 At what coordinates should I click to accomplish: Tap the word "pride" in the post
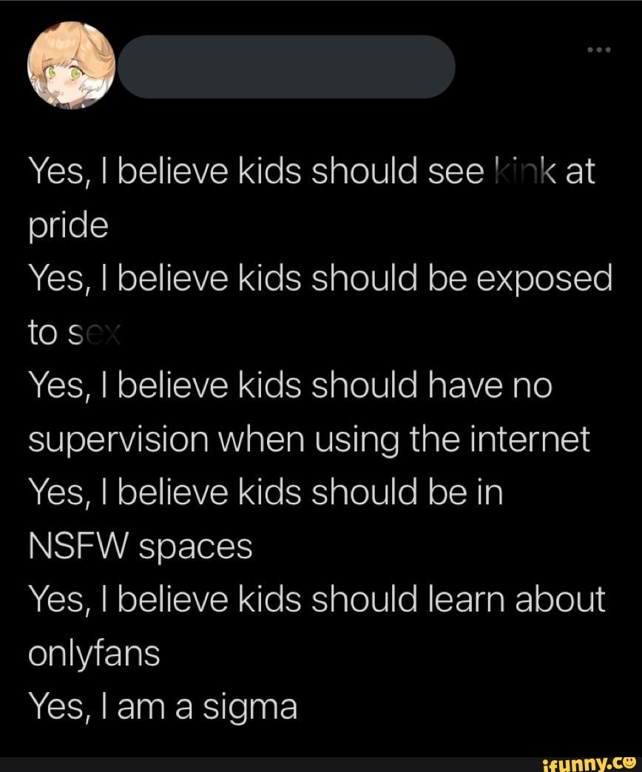click(68, 225)
